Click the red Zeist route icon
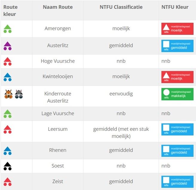The image size is (196, 190). (7, 182)
